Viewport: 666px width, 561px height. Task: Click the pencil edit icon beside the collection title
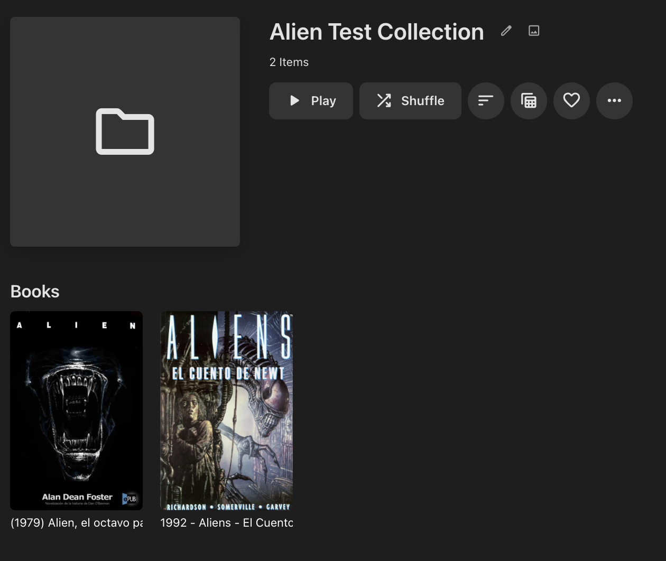[x=506, y=31]
